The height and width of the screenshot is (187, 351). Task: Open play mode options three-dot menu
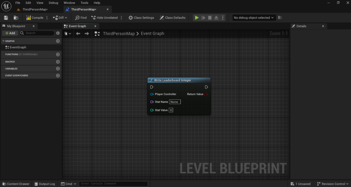[223, 18]
